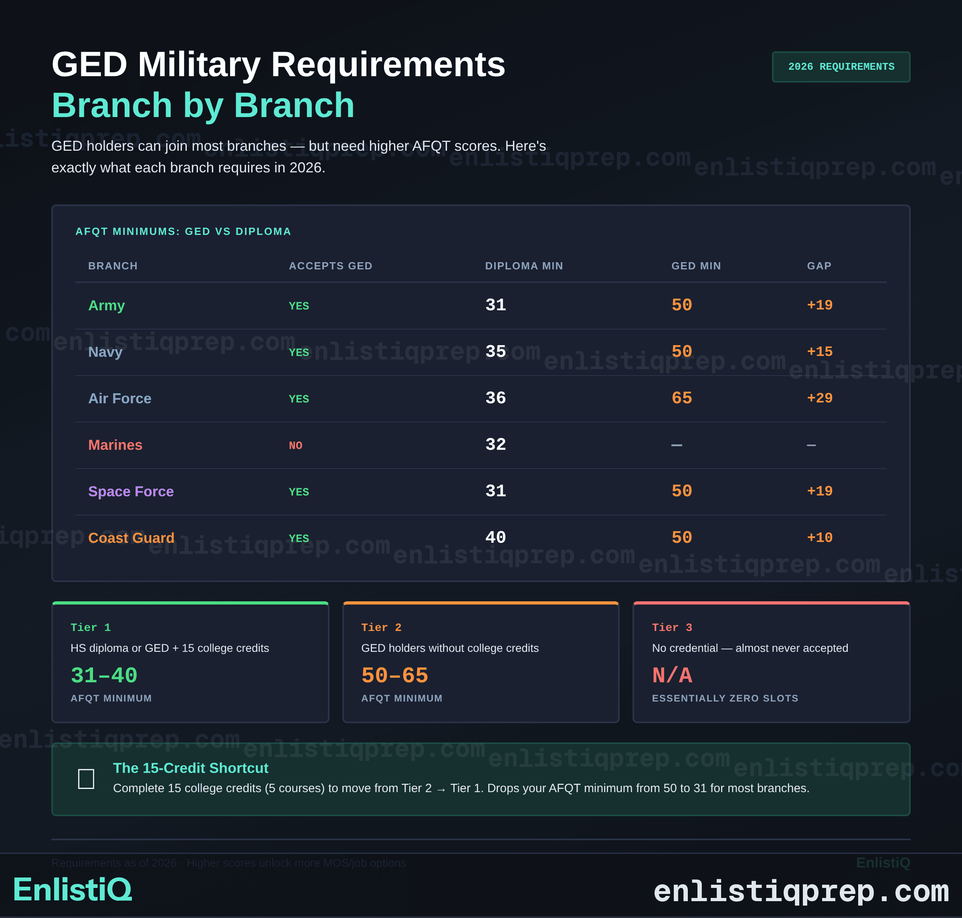
Task: Click Navy's diploma minimum 35
Action: (496, 351)
